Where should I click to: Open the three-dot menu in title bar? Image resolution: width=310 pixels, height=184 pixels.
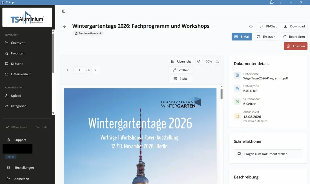click(x=280, y=2)
